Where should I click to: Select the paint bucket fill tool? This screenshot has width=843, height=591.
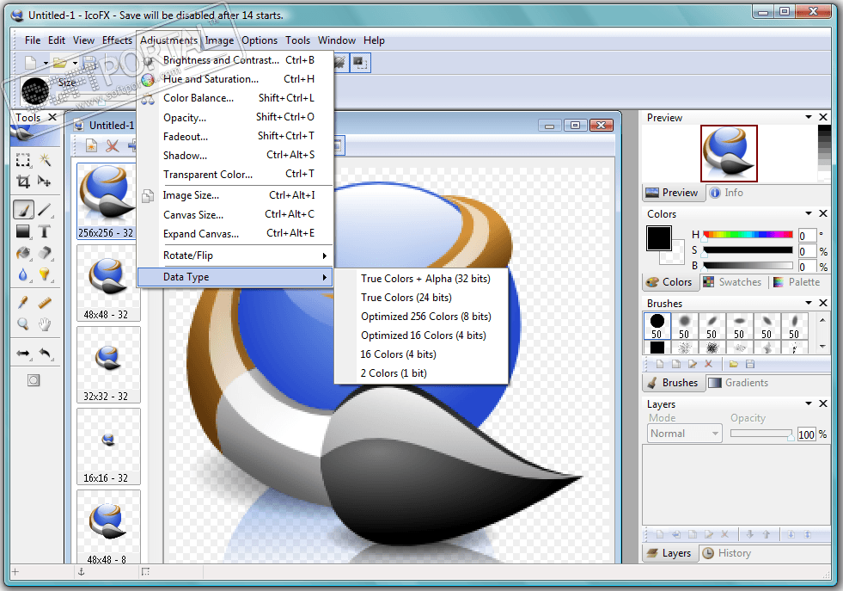point(23,253)
